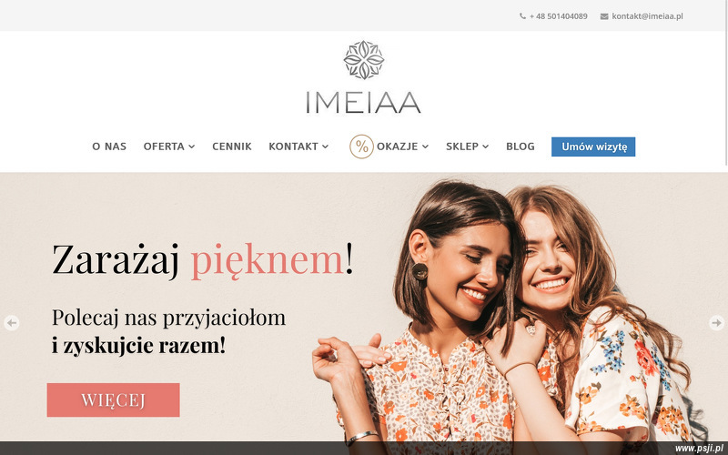Open the O NAS menu item
This screenshot has width=728, height=455.
click(x=109, y=147)
